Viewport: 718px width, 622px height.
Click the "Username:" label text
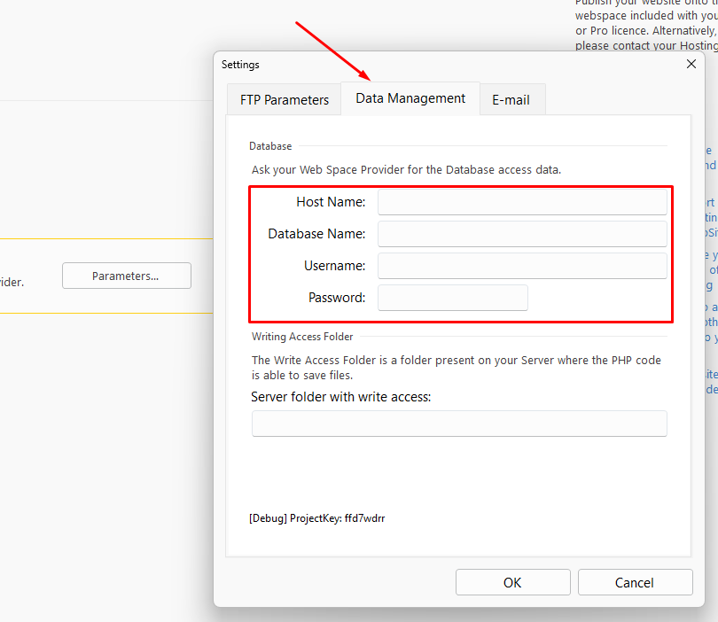point(334,266)
